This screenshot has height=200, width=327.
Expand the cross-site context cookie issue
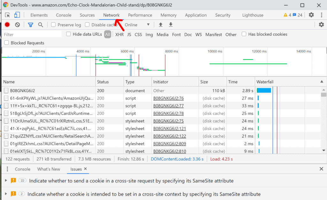coord(6,194)
